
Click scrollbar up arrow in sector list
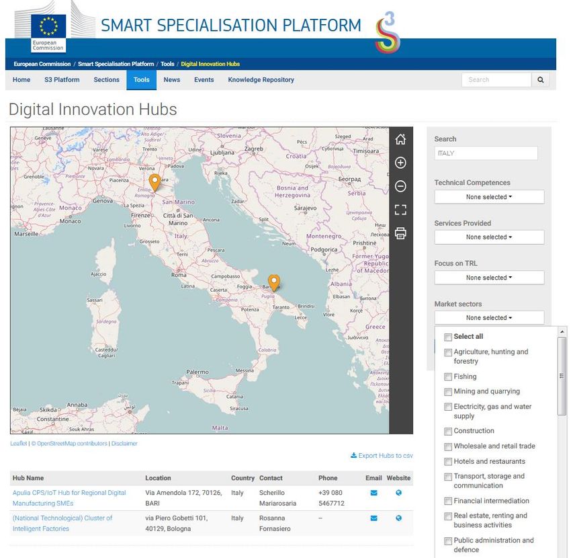click(562, 331)
